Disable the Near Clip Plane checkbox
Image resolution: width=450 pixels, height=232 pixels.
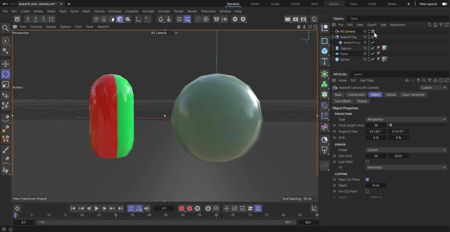pyautogui.click(x=367, y=179)
